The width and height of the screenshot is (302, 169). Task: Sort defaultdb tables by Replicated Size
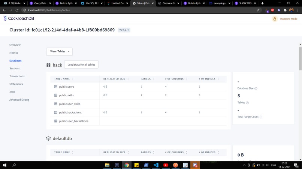pos(116,152)
